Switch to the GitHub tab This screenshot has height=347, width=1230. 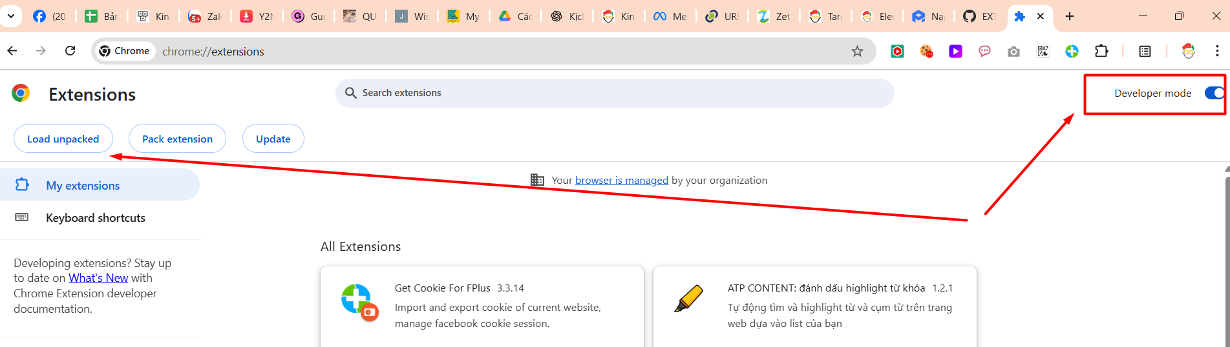point(979,16)
